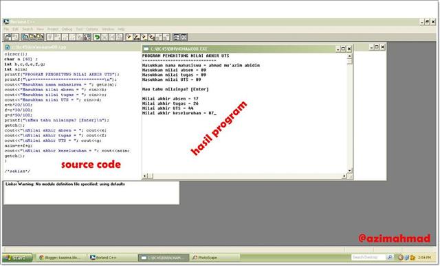The width and height of the screenshot is (440, 266).
Task: Click the console window scroll left arrow
Action: [x=145, y=176]
